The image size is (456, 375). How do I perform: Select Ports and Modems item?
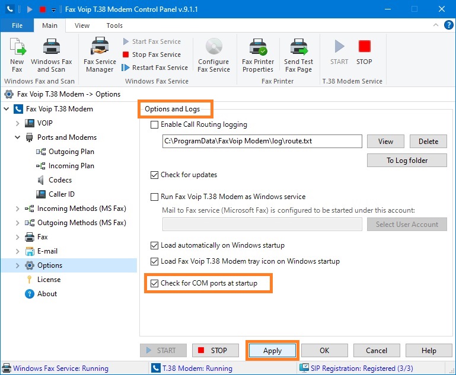67,137
